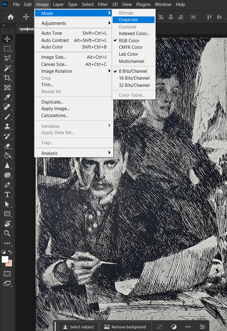Select the Sponge tool
Image resolution: width=227 pixels, height=331 pixels.
tap(7, 175)
